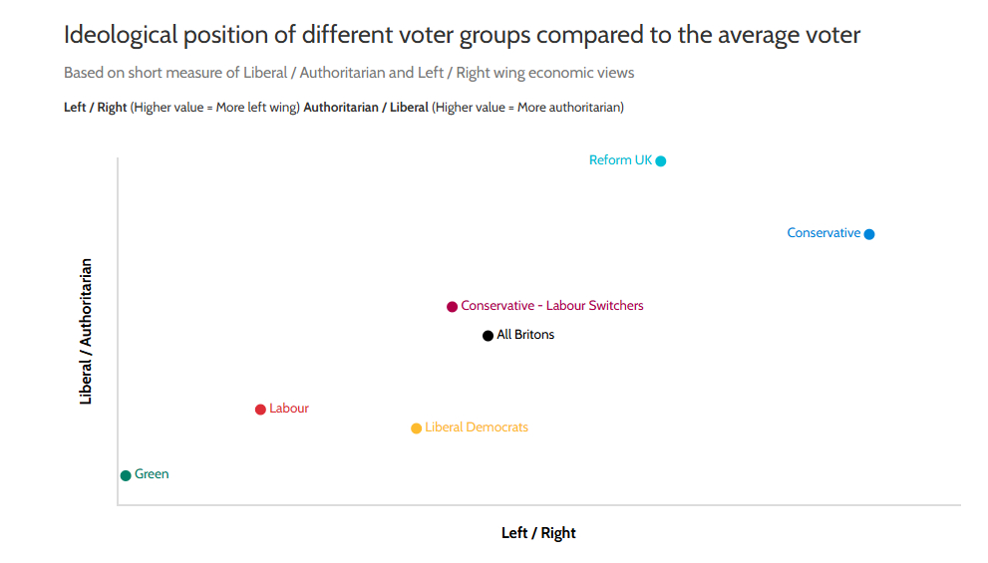The image size is (988, 563).
Task: Select the dark green Green party dot
Action: [126, 475]
